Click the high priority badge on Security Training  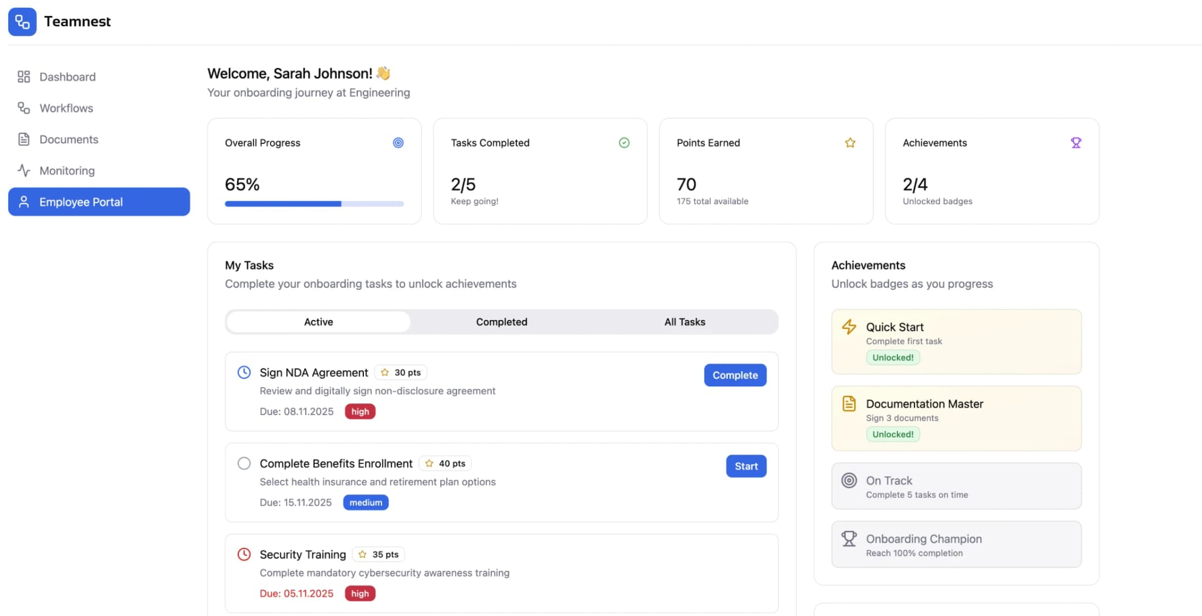[x=360, y=593]
